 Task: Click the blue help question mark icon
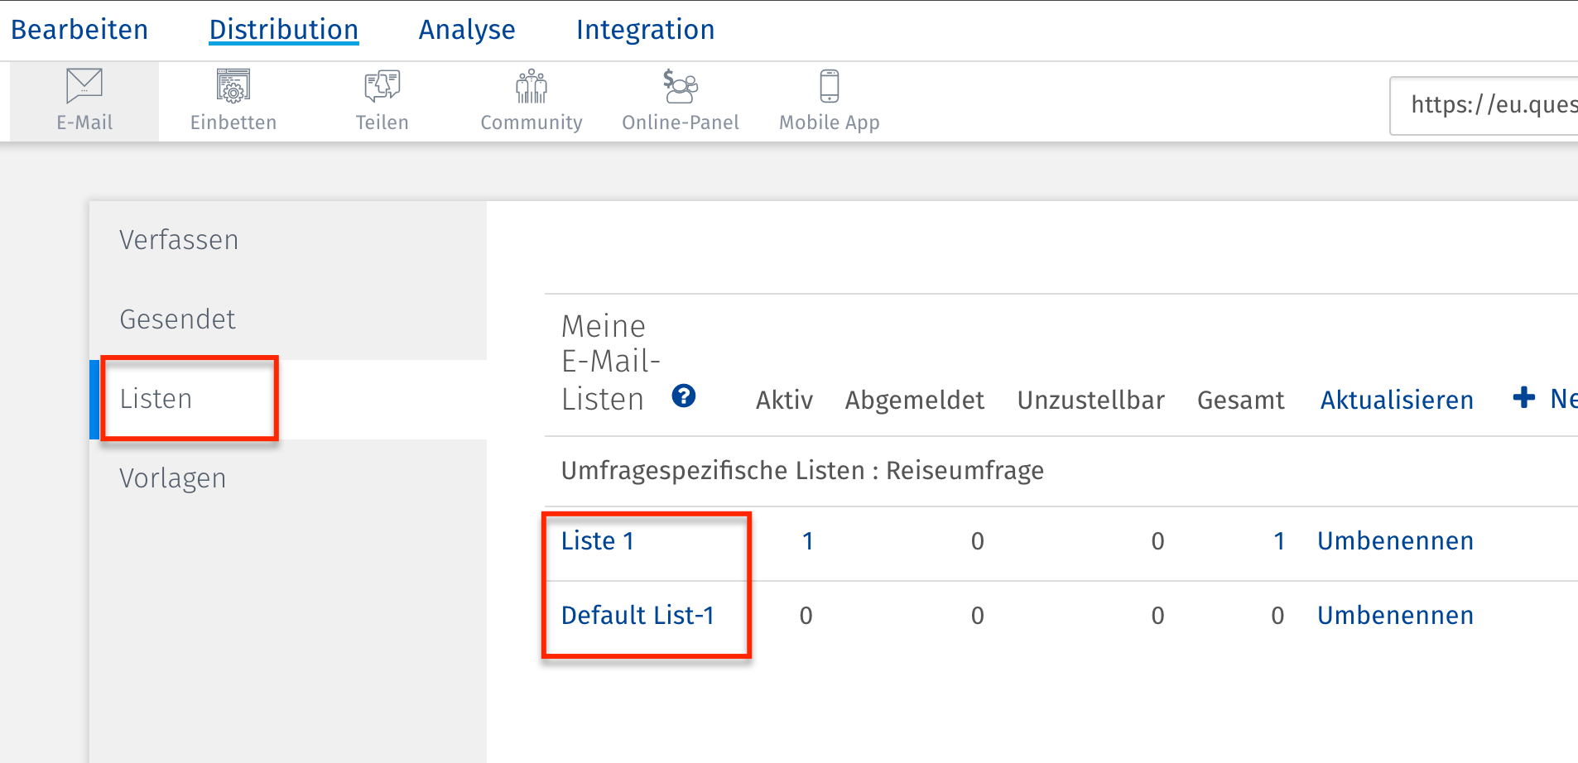(x=684, y=396)
